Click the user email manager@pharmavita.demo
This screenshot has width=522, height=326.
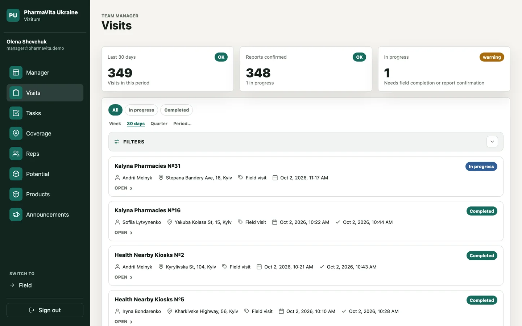point(35,48)
